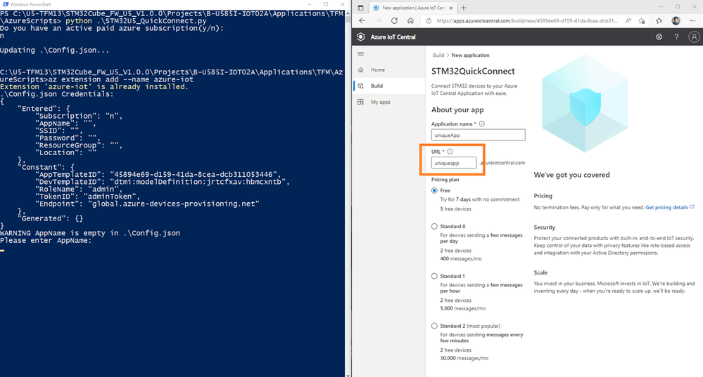Select the Standard 1 pricing plan

434,276
